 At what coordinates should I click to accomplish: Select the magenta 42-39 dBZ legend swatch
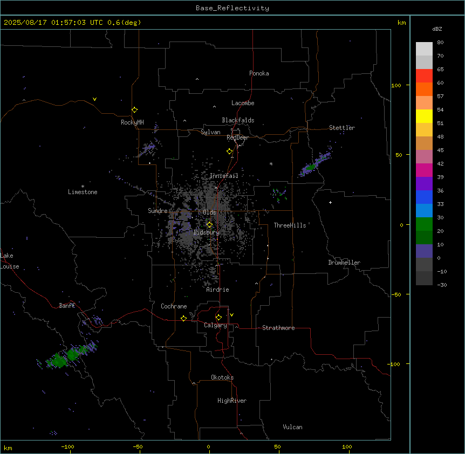(x=424, y=170)
